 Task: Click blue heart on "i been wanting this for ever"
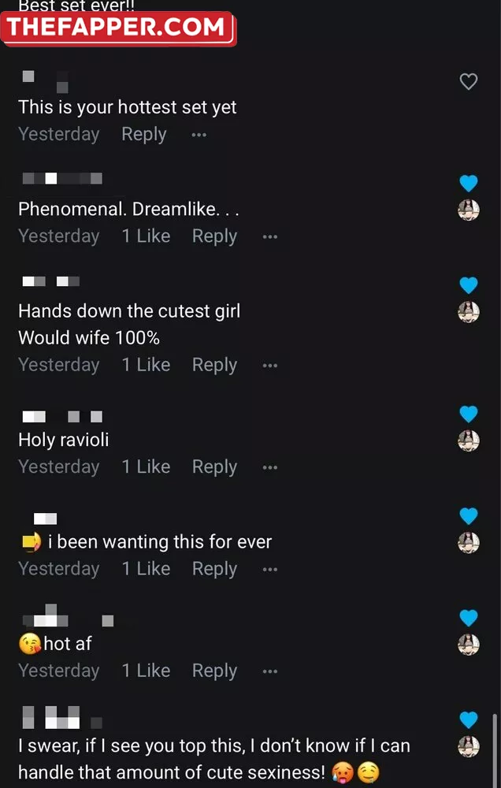click(469, 516)
